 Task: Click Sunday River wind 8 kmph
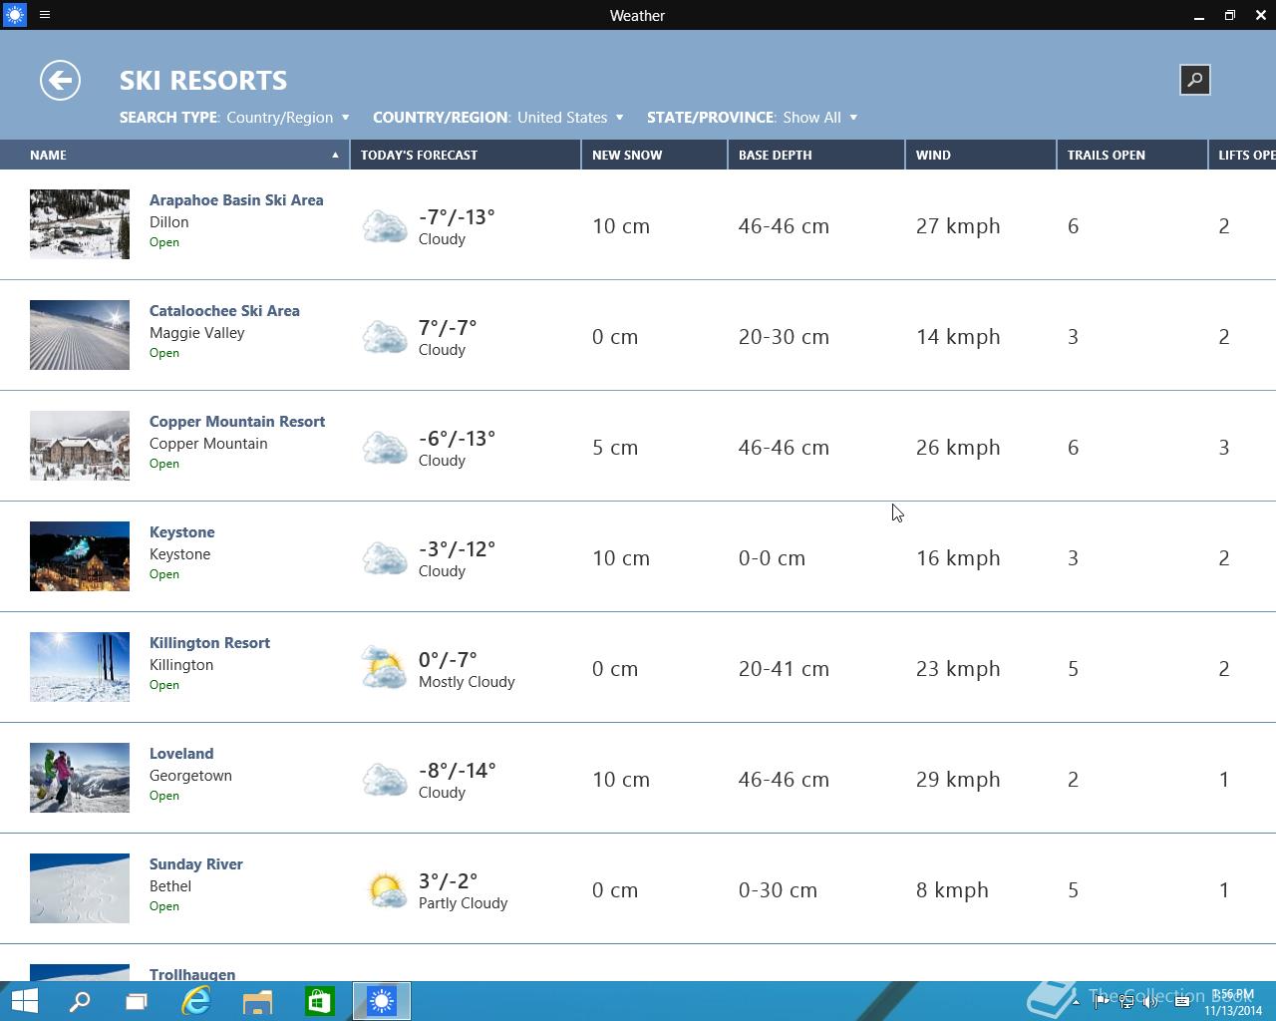click(952, 890)
